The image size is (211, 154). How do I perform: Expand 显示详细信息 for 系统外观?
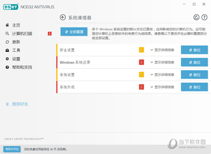click(x=162, y=87)
